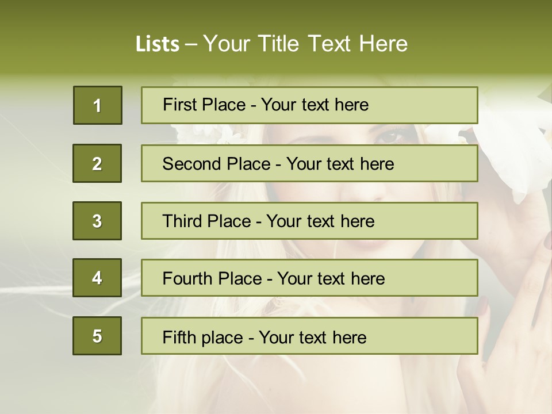Select the 'First Place - Your text here' box
This screenshot has width=552, height=414.
pos(309,105)
